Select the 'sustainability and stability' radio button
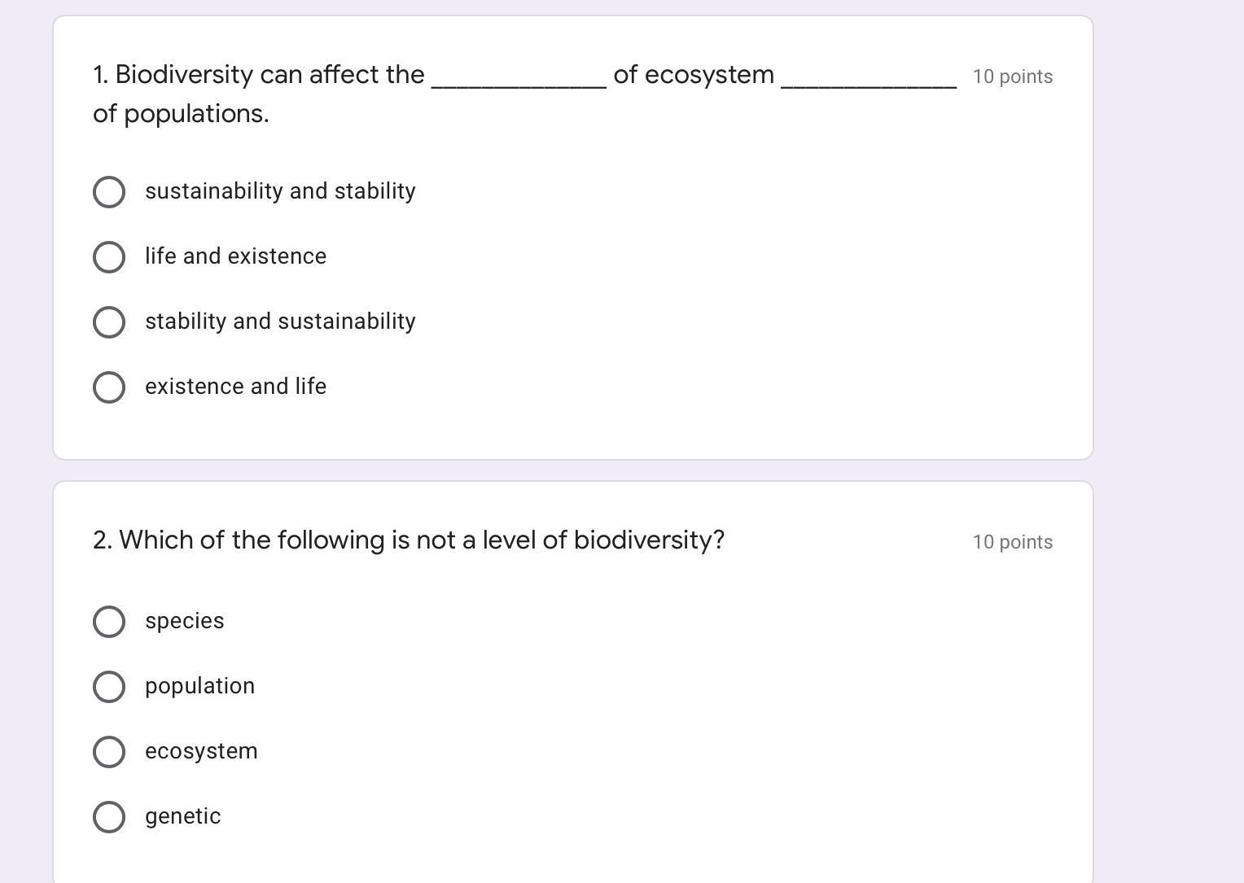This screenshot has width=1244, height=883. (x=109, y=192)
